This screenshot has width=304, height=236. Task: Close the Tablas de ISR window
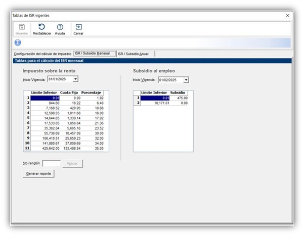[x=287, y=16]
